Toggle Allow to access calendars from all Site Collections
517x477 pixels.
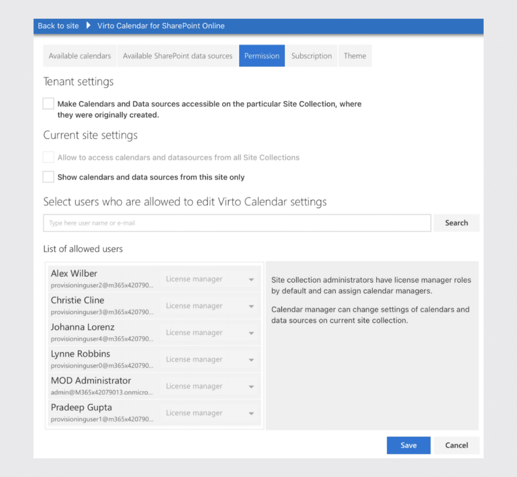(x=48, y=157)
